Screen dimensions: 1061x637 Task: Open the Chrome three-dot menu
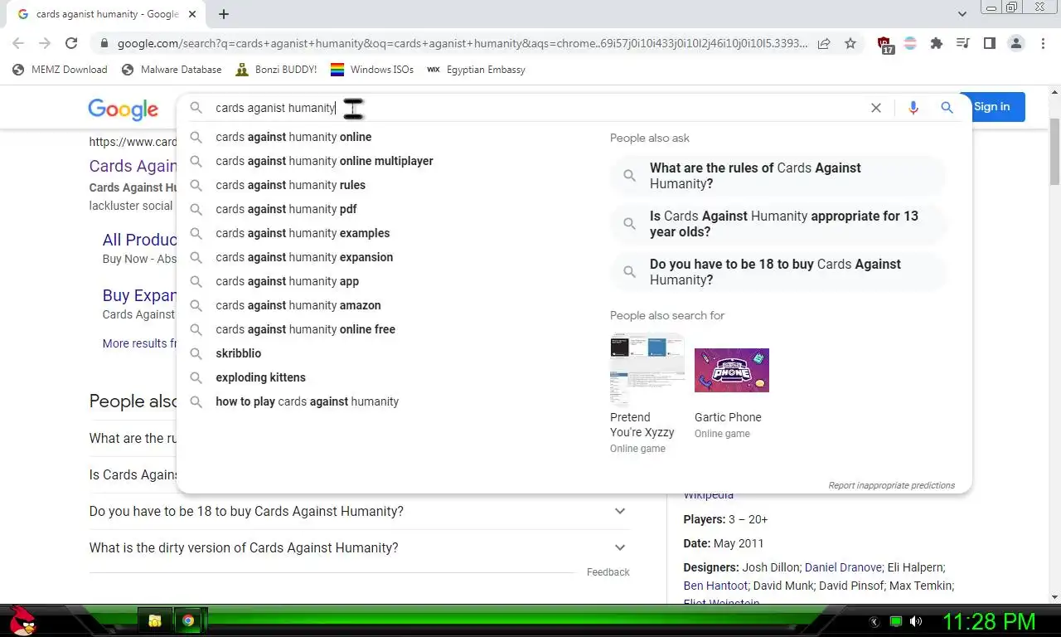click(1043, 43)
